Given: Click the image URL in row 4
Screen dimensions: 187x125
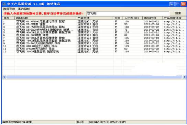Looking at the screenshot, I should point(174,30).
